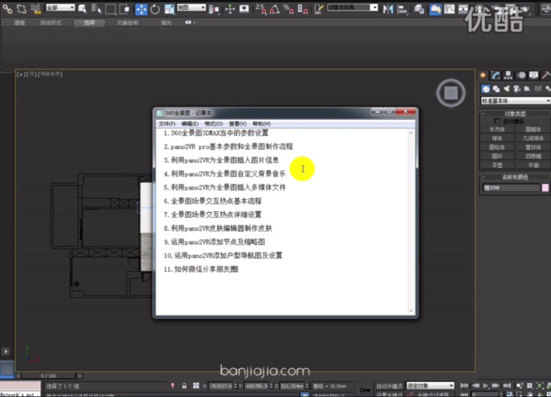Click the Select and Manipulate icon
The image size is (551, 397).
tap(230, 9)
